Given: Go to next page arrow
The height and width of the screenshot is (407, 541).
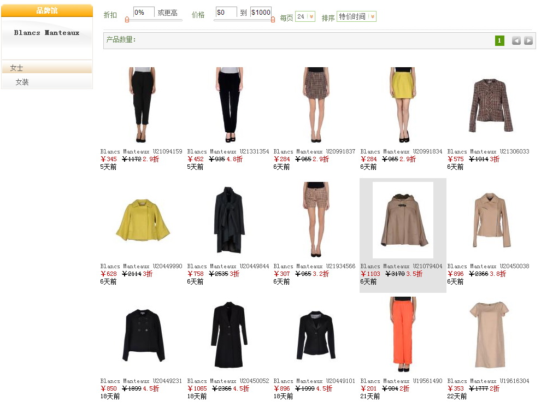Looking at the screenshot, I should click(x=528, y=40).
